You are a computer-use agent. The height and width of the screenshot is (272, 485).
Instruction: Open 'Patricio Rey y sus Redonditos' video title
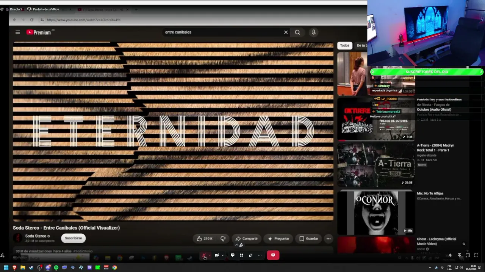click(439, 105)
